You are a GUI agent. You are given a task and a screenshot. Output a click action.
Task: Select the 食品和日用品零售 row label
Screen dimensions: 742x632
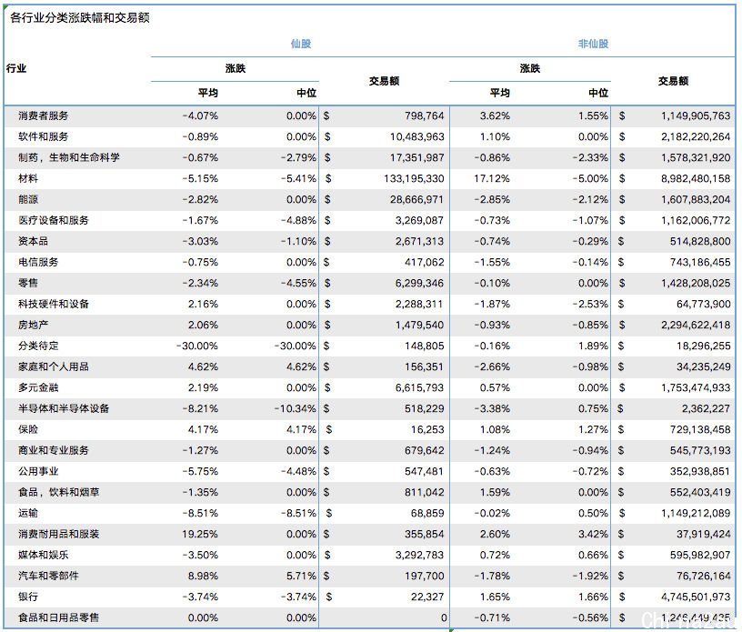(59, 617)
